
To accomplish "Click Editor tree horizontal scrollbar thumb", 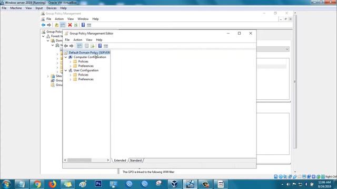I will tap(80, 160).
